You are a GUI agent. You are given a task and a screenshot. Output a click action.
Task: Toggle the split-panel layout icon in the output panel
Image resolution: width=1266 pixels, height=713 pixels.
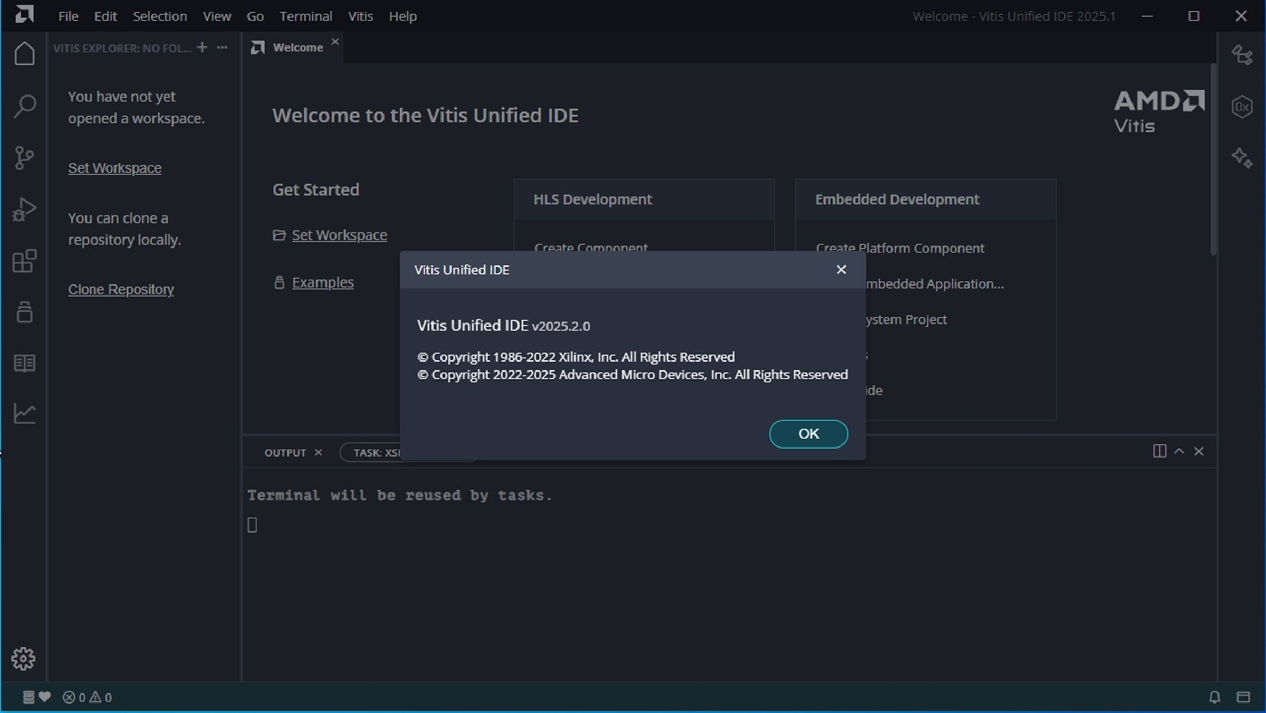point(1159,451)
